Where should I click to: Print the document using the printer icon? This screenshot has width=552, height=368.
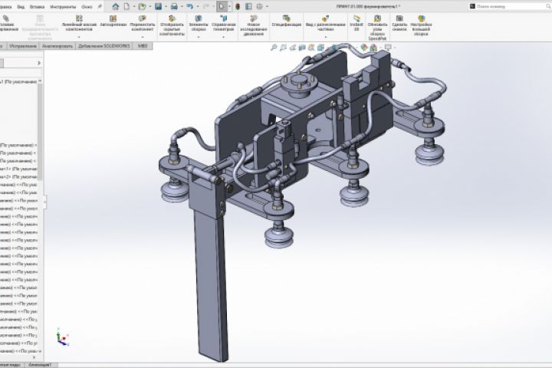[x=174, y=6]
